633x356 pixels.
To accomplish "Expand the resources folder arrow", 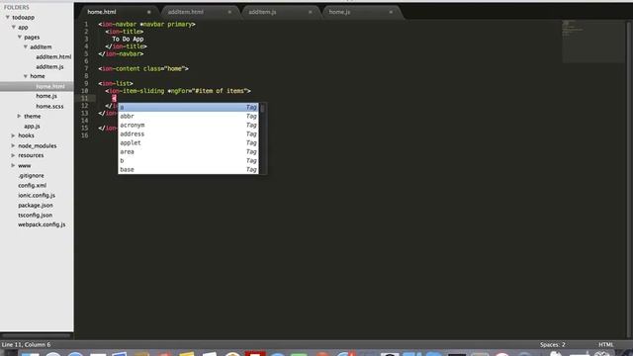I will tap(13, 155).
